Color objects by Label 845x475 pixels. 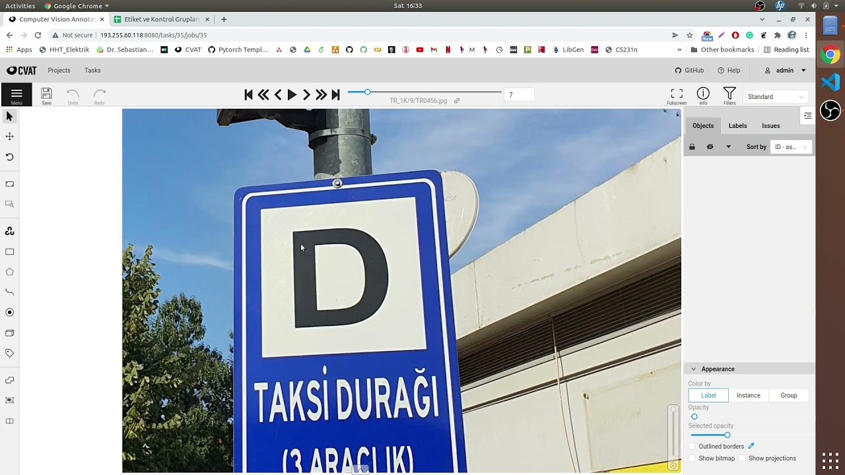pyautogui.click(x=708, y=395)
